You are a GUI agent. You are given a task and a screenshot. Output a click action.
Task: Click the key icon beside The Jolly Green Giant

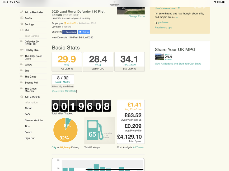[x=22, y=56]
